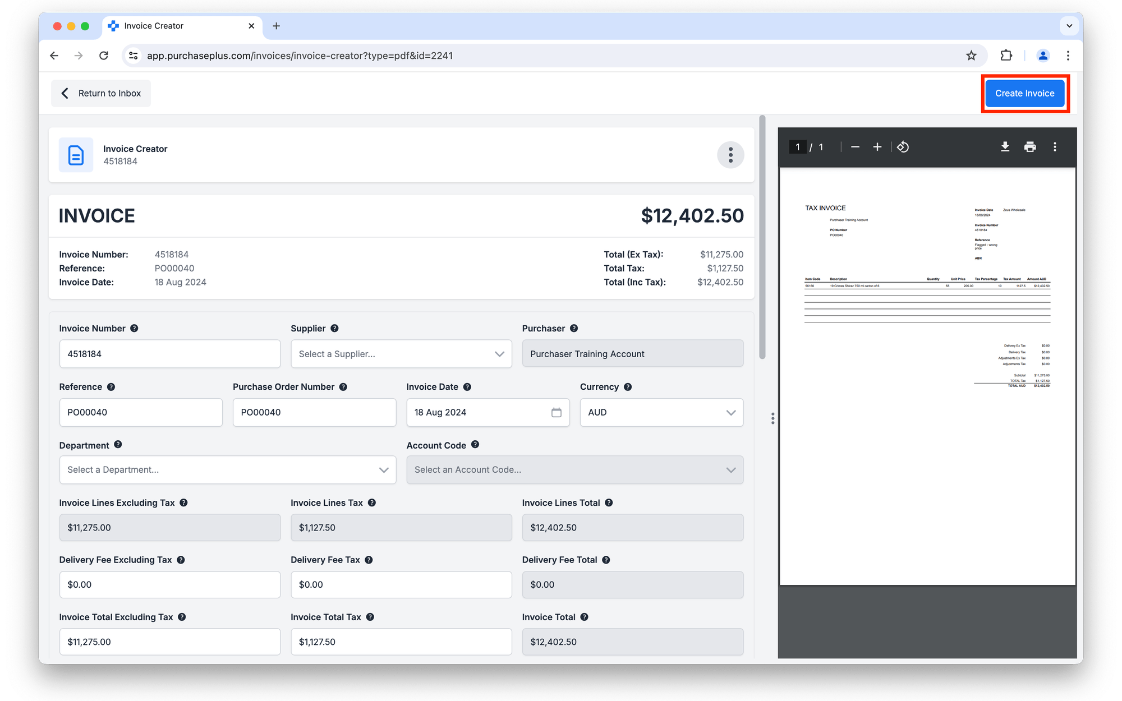
Task: Click into the Purchase Order Number field
Action: point(314,412)
